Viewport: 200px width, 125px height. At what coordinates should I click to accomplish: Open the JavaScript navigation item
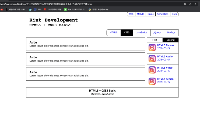click(x=142, y=33)
